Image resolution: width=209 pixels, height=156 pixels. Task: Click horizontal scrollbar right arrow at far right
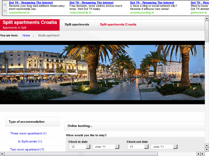pyautogui.click(x=203, y=154)
